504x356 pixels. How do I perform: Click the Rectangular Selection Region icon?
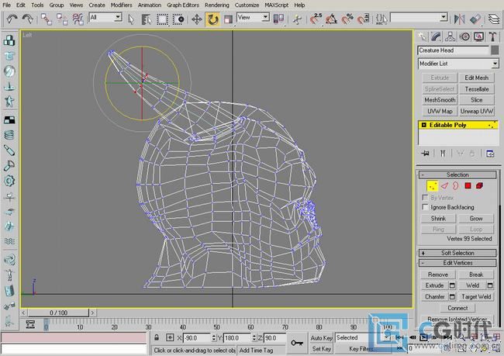pyautogui.click(x=162, y=19)
